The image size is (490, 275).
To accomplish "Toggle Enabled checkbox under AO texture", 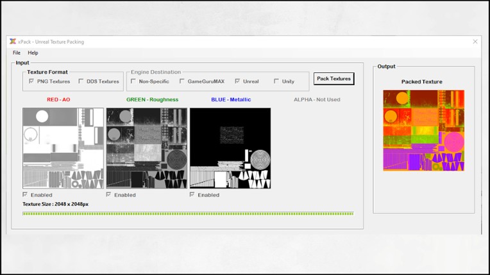I will 26,194.
